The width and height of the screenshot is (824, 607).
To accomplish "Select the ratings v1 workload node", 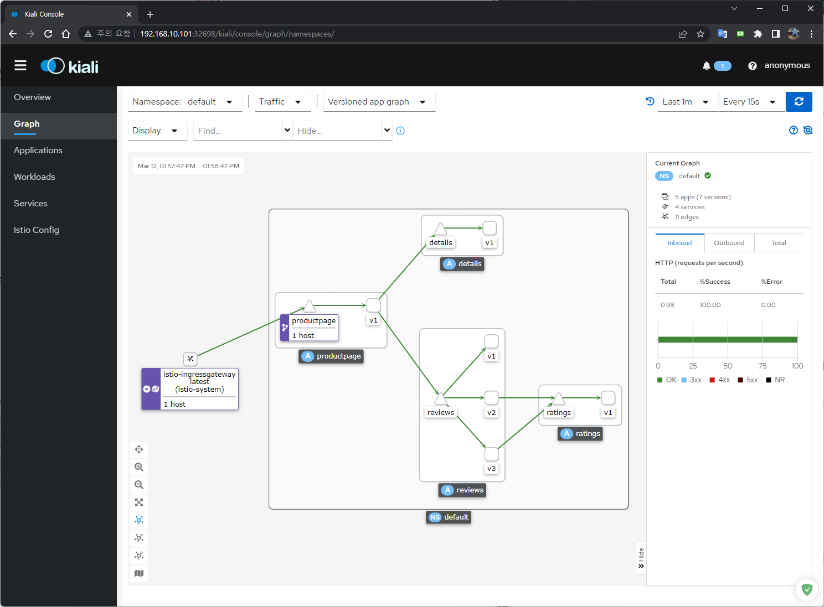I will point(608,398).
